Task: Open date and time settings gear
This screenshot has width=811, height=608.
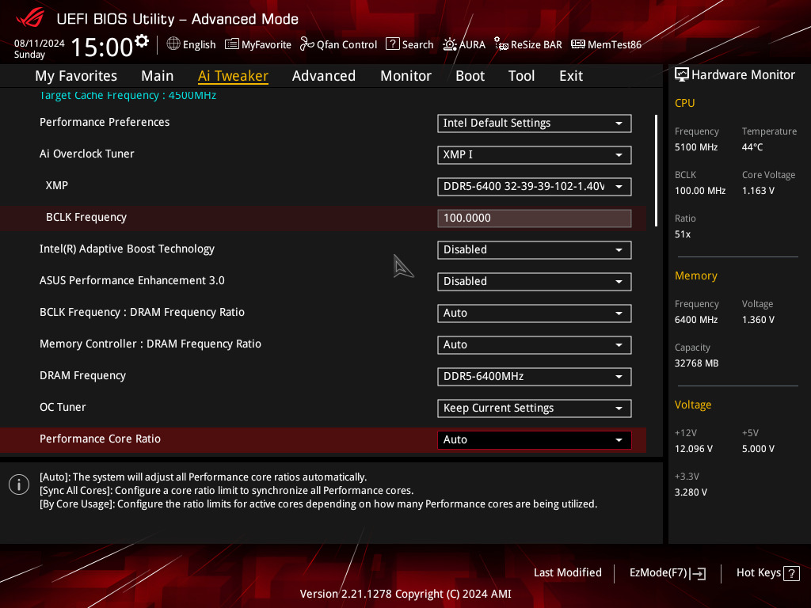Action: pyautogui.click(x=142, y=40)
